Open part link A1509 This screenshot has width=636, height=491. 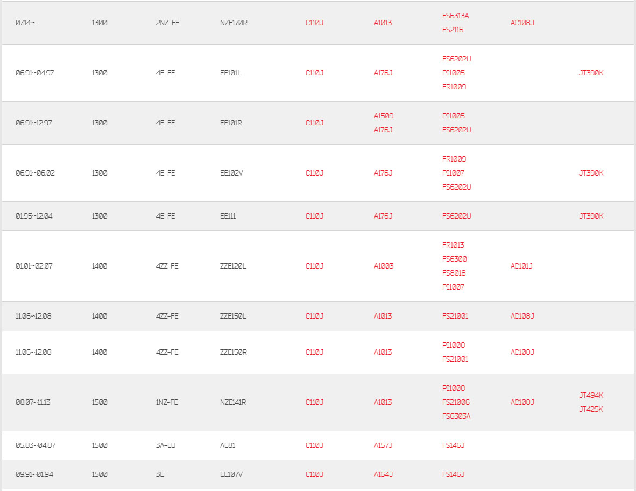coord(383,116)
